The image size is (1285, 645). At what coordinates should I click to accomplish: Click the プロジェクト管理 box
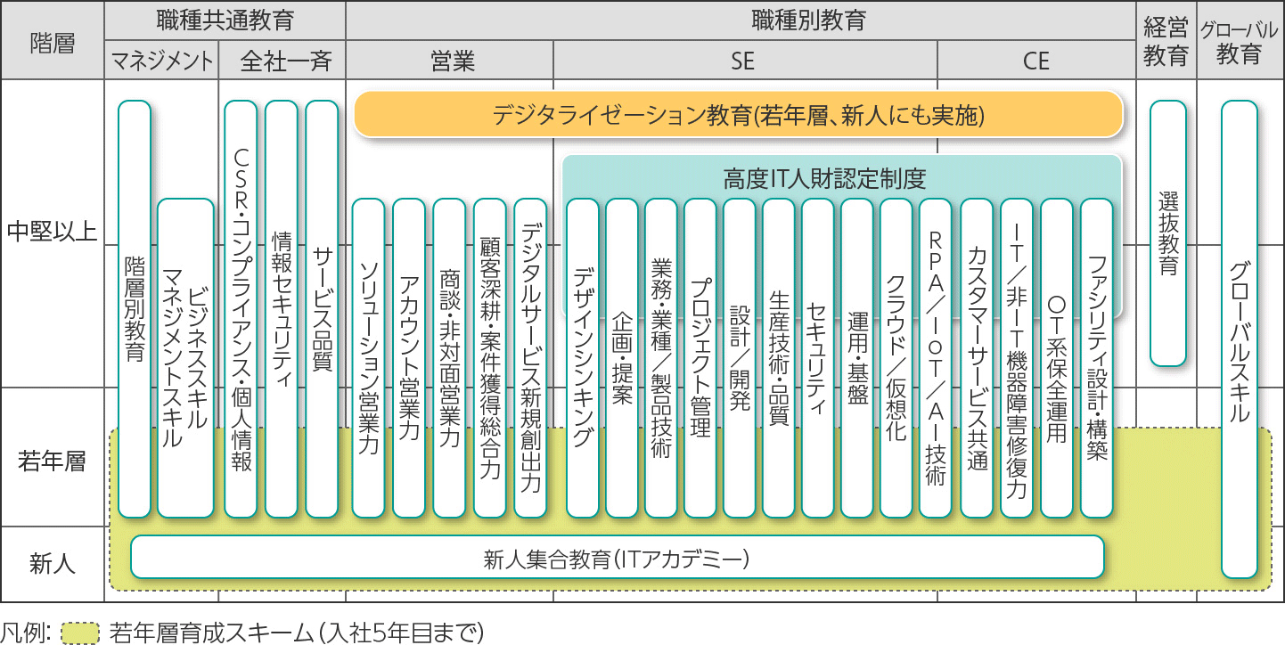pos(700,358)
